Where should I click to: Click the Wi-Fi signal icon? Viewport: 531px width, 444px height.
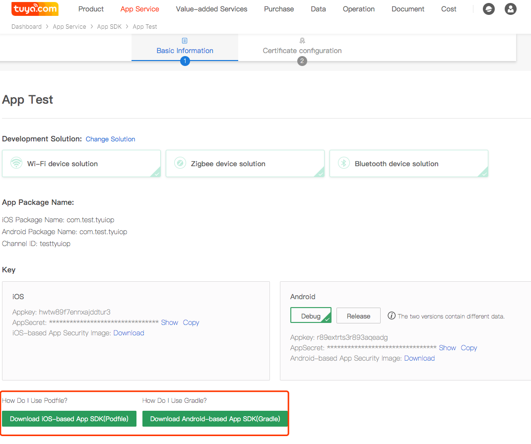pos(16,163)
